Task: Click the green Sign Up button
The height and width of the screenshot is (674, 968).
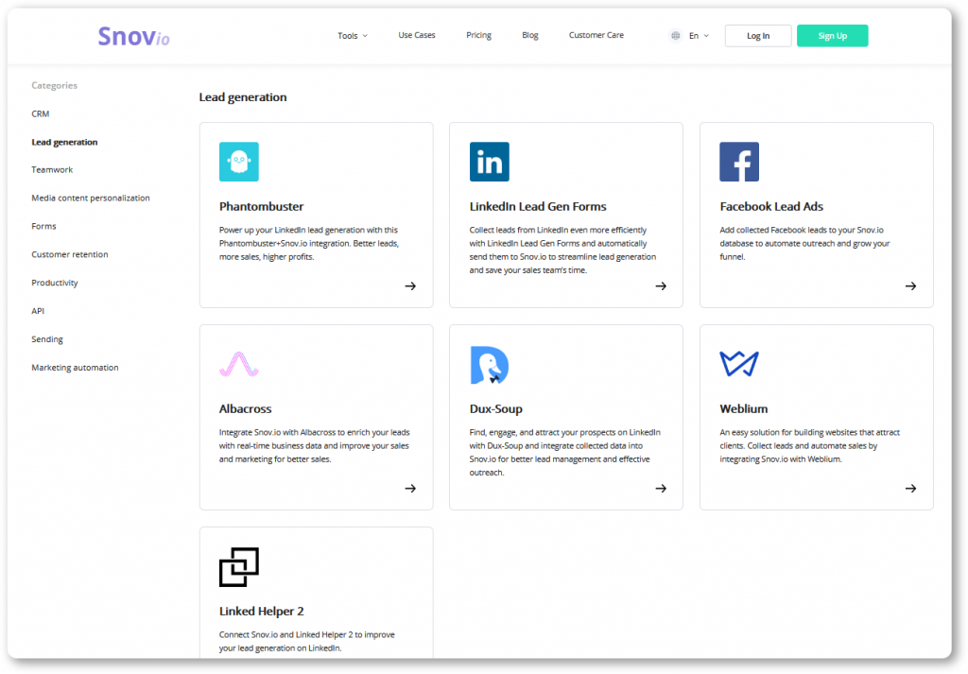Action: pyautogui.click(x=832, y=36)
